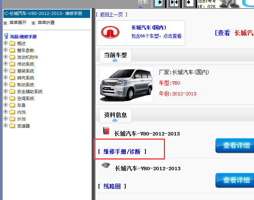The width and height of the screenshot is (254, 200).
Task: Click the inward-arrows panel control icon
Action: [x=174, y=3]
